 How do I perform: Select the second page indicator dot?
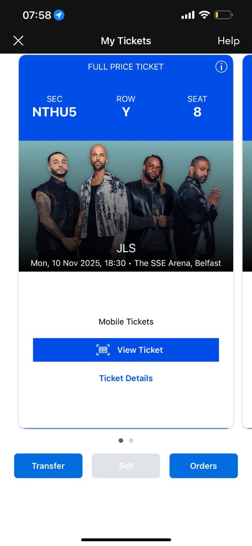[131, 440]
